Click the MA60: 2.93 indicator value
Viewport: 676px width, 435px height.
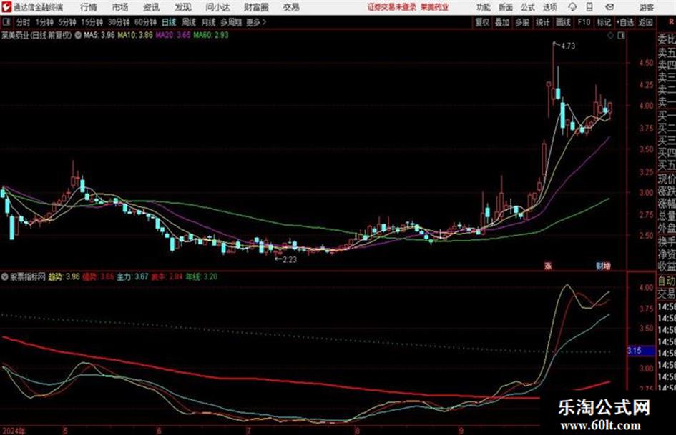pos(211,35)
